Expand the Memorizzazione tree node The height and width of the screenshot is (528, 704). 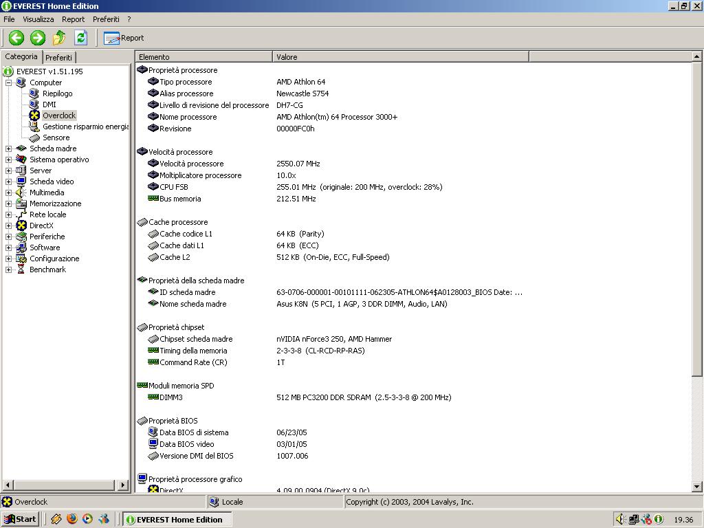8,203
